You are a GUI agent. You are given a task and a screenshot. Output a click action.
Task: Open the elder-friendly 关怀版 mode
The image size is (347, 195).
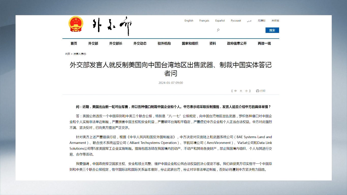[275, 21]
